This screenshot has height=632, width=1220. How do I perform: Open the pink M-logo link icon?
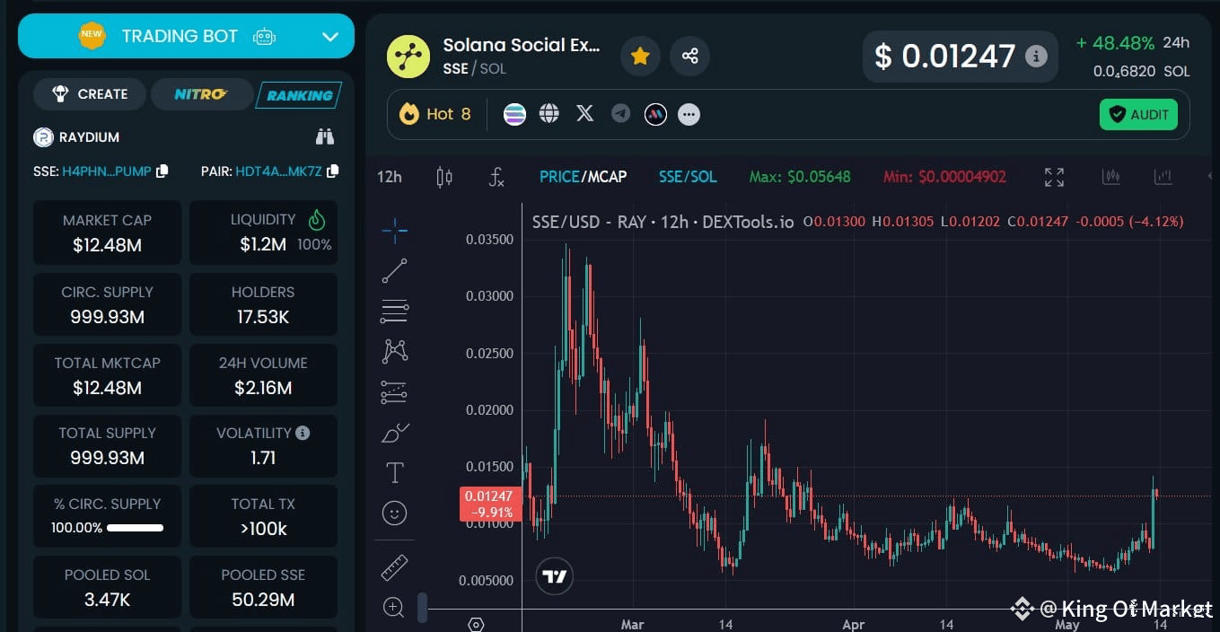655,114
